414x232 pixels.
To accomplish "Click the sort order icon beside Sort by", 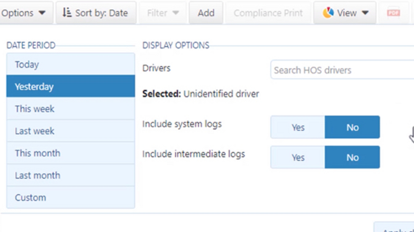I will (x=67, y=13).
